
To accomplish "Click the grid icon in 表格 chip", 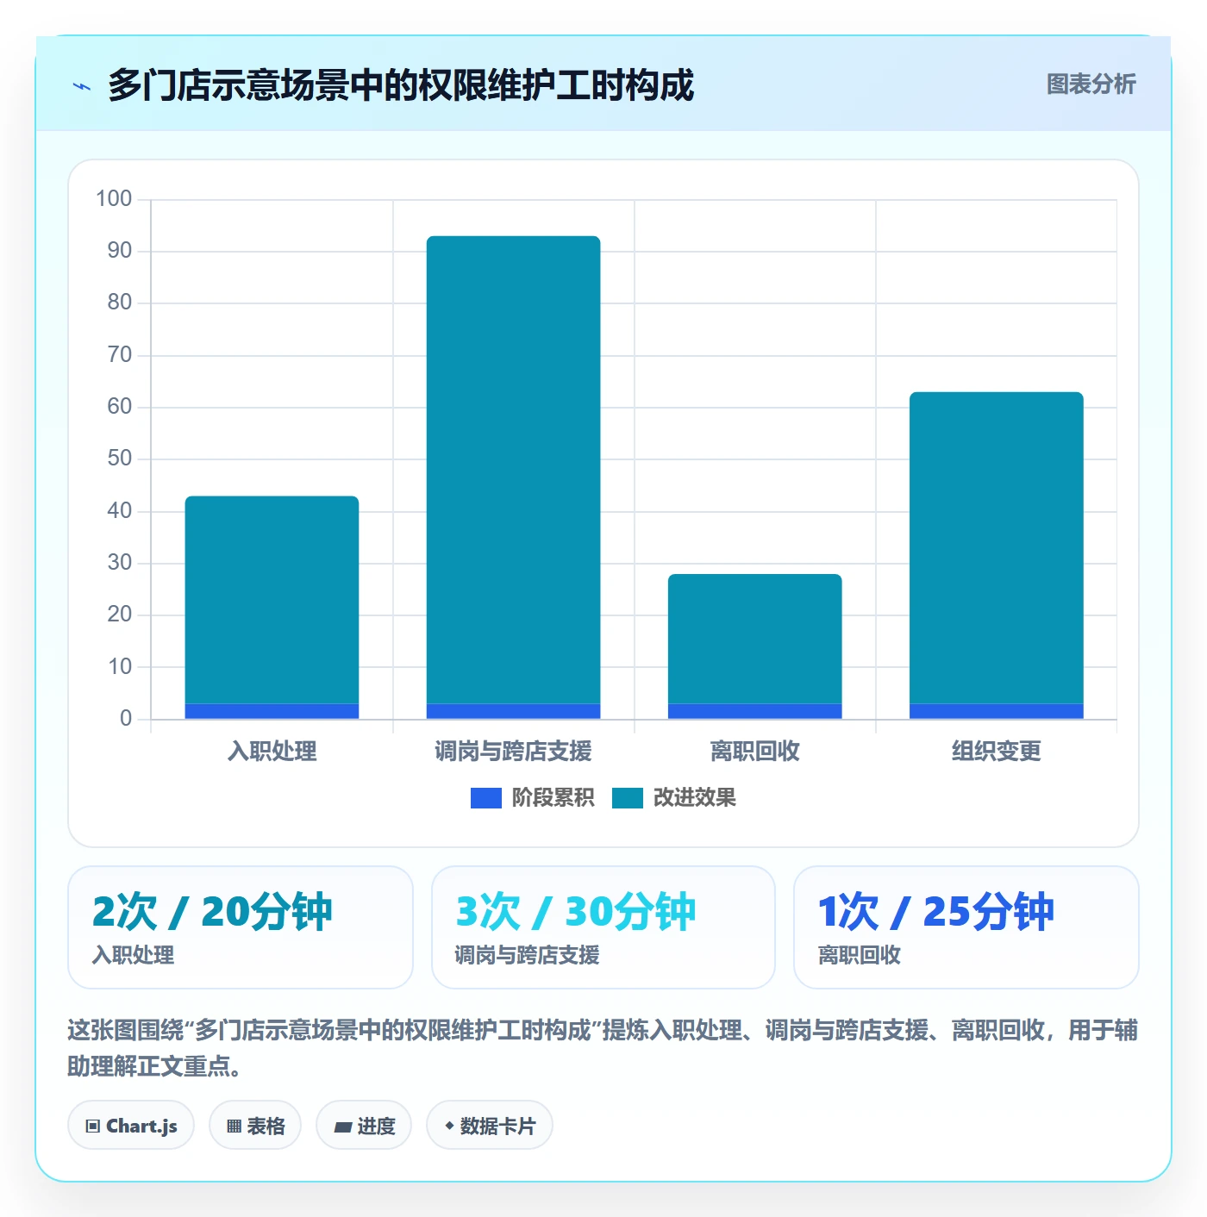I will [x=234, y=1127].
